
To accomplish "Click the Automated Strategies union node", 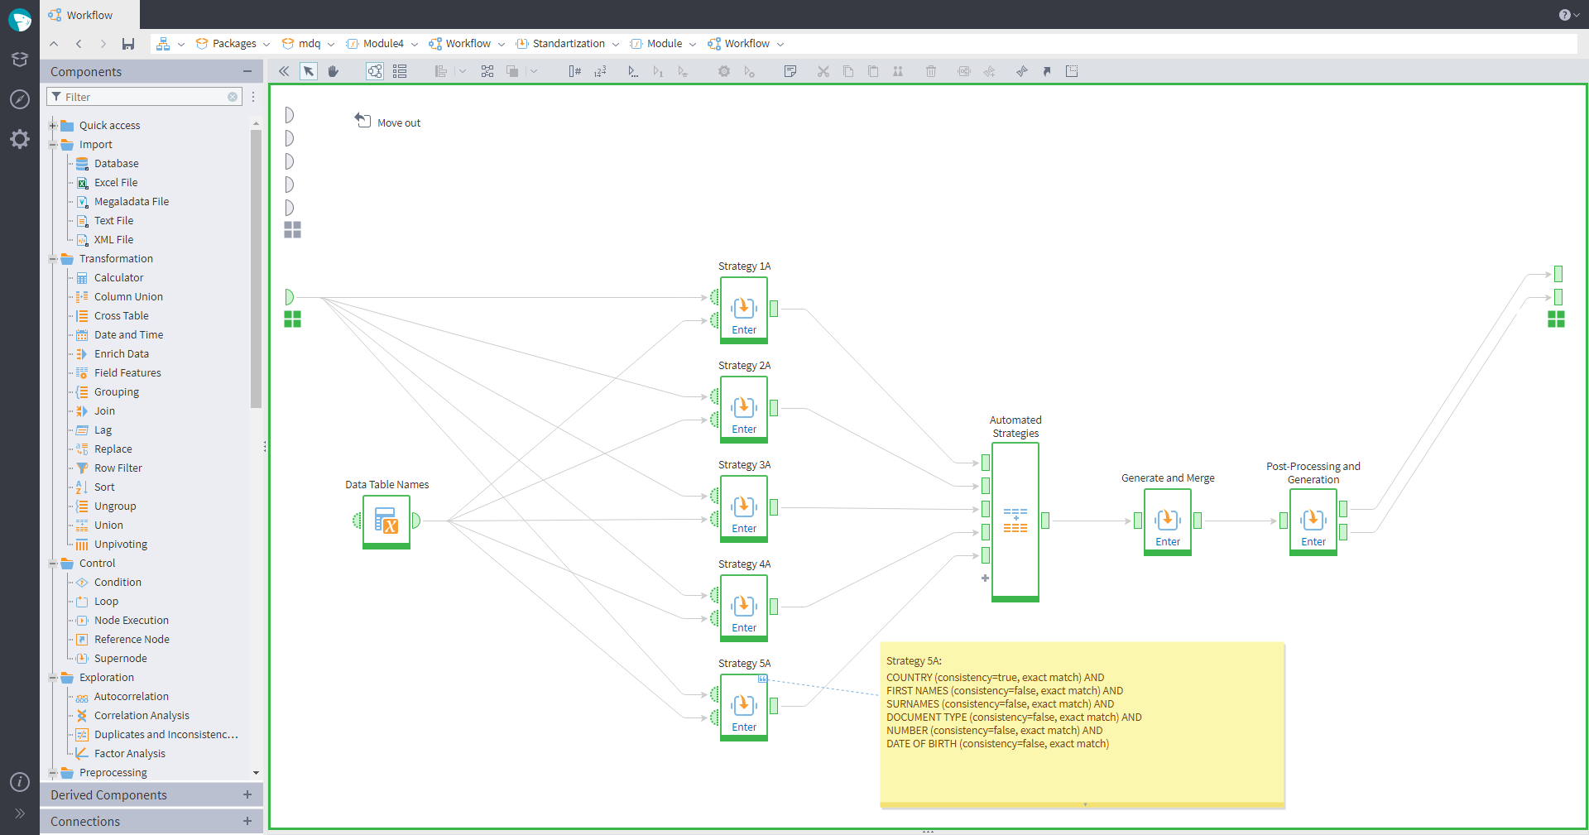I will pos(1015,521).
